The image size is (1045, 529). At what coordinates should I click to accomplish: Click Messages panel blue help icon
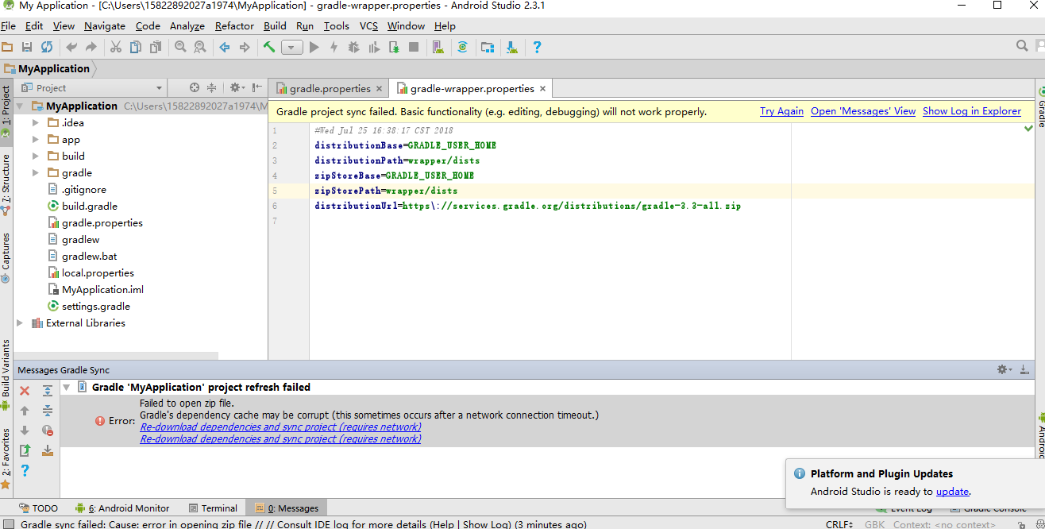(25, 470)
